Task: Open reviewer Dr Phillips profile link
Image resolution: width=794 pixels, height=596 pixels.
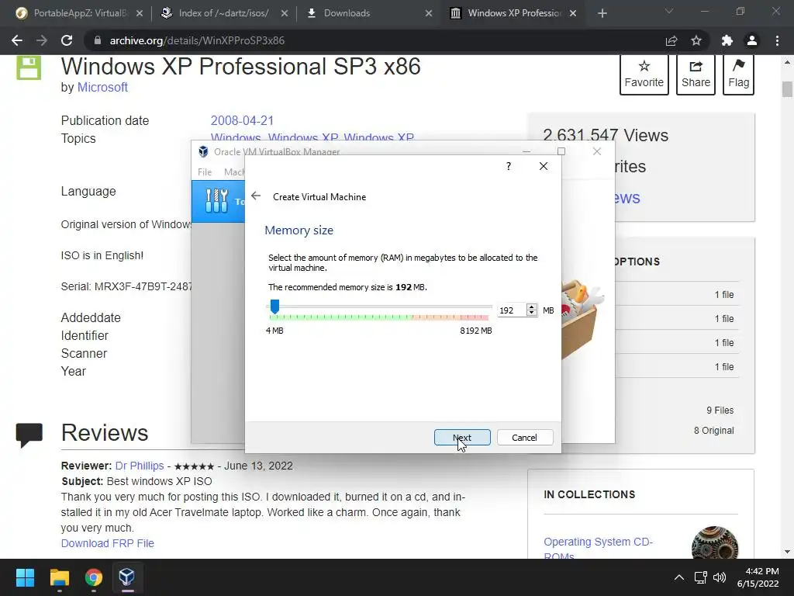Action: [140, 466]
